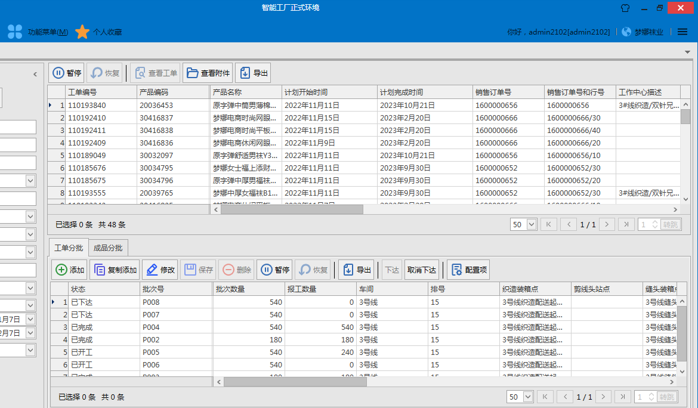Click the top toolbar 暂停 pause button
The height and width of the screenshot is (408, 698).
tap(66, 73)
